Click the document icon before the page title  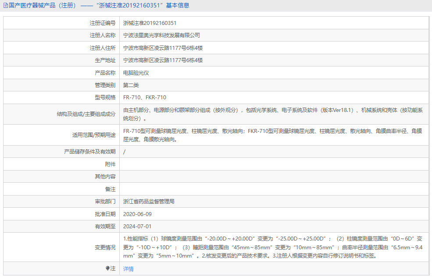(5, 5)
